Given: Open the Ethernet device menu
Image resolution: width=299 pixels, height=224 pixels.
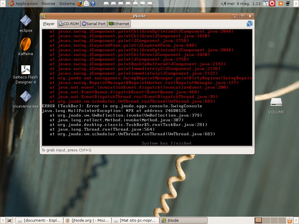Looking at the screenshot, I should coord(119,24).
